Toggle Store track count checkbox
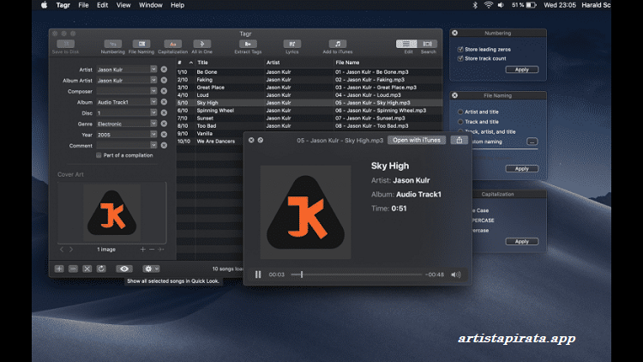 (x=460, y=58)
